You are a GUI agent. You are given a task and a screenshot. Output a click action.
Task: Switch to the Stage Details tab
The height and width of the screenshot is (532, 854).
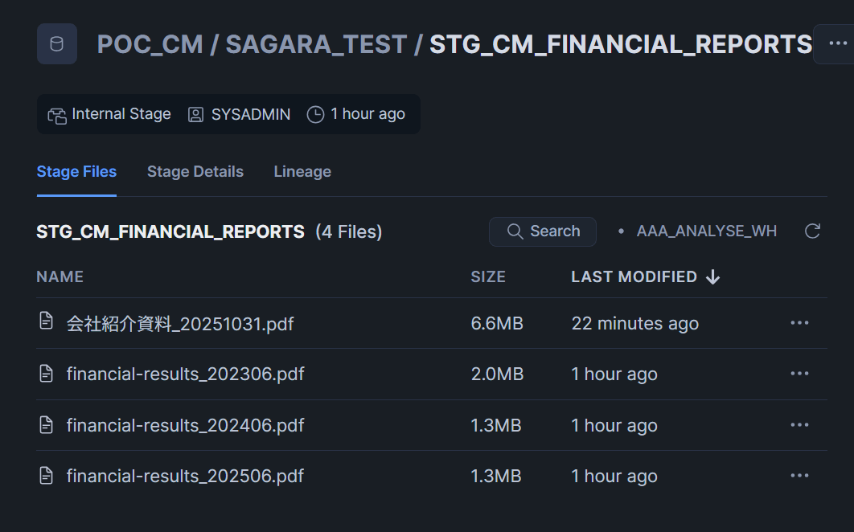(x=195, y=171)
